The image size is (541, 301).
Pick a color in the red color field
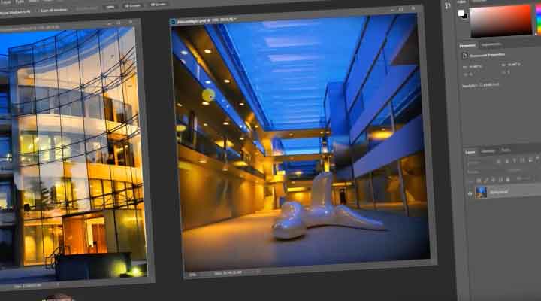[500, 21]
